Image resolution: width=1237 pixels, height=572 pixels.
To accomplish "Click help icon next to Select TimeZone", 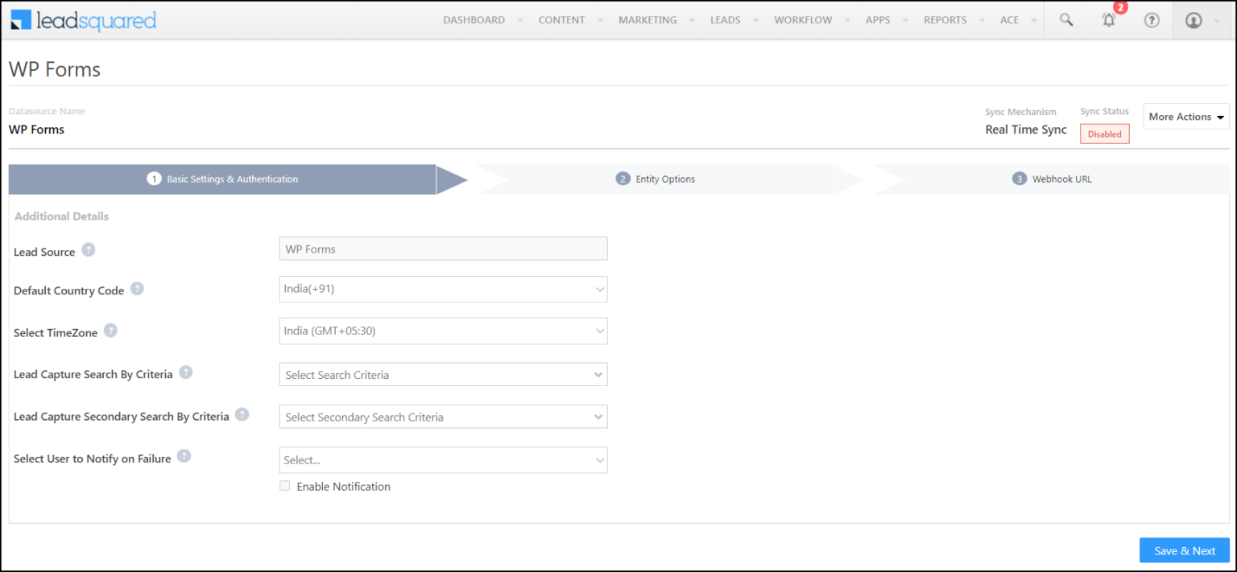I will pos(110,331).
